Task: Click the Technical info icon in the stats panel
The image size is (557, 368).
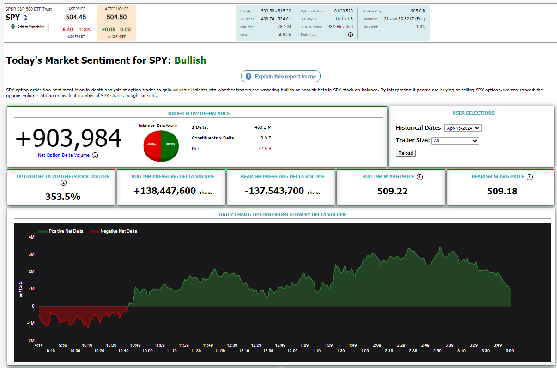Action: [x=350, y=35]
